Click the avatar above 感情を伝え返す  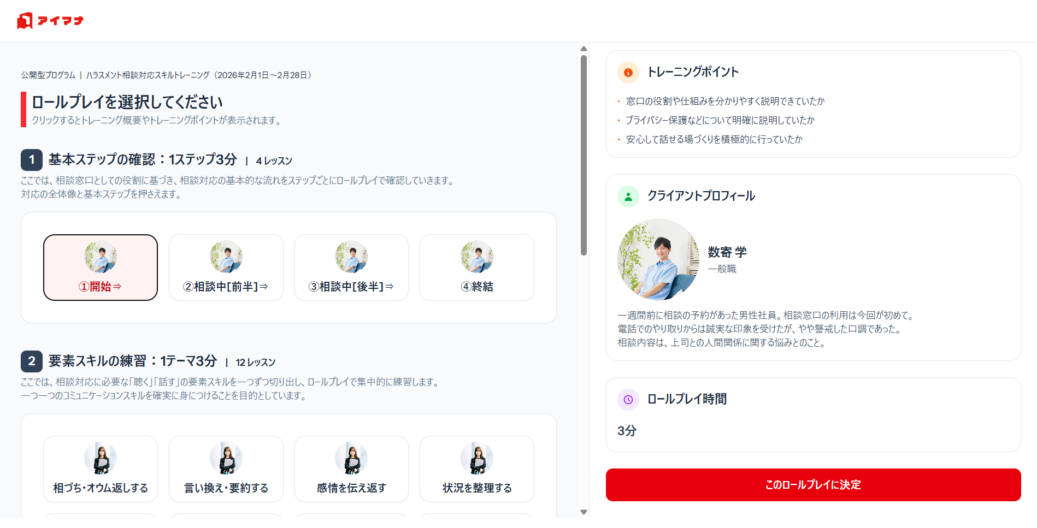point(351,458)
